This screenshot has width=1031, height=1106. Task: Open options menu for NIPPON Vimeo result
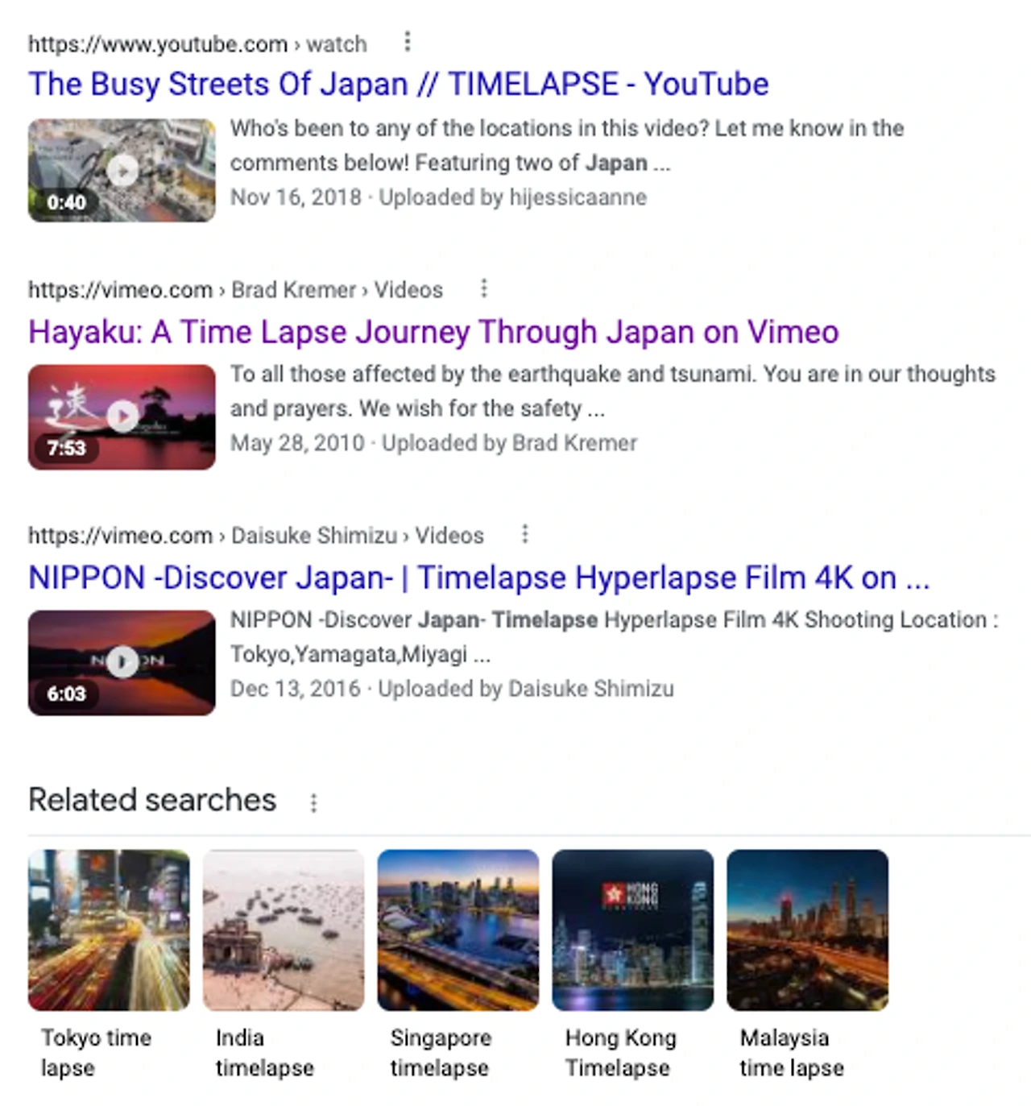coord(525,533)
